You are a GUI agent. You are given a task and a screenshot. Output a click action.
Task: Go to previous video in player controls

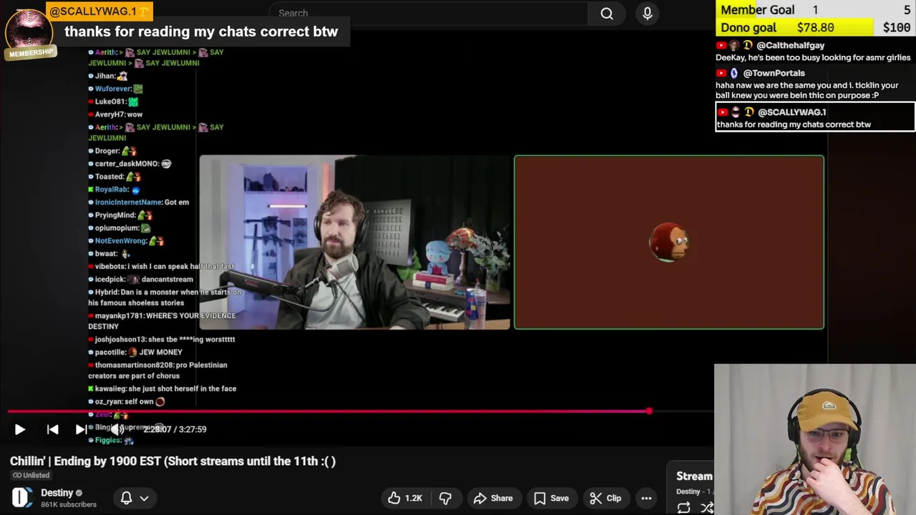pos(52,429)
